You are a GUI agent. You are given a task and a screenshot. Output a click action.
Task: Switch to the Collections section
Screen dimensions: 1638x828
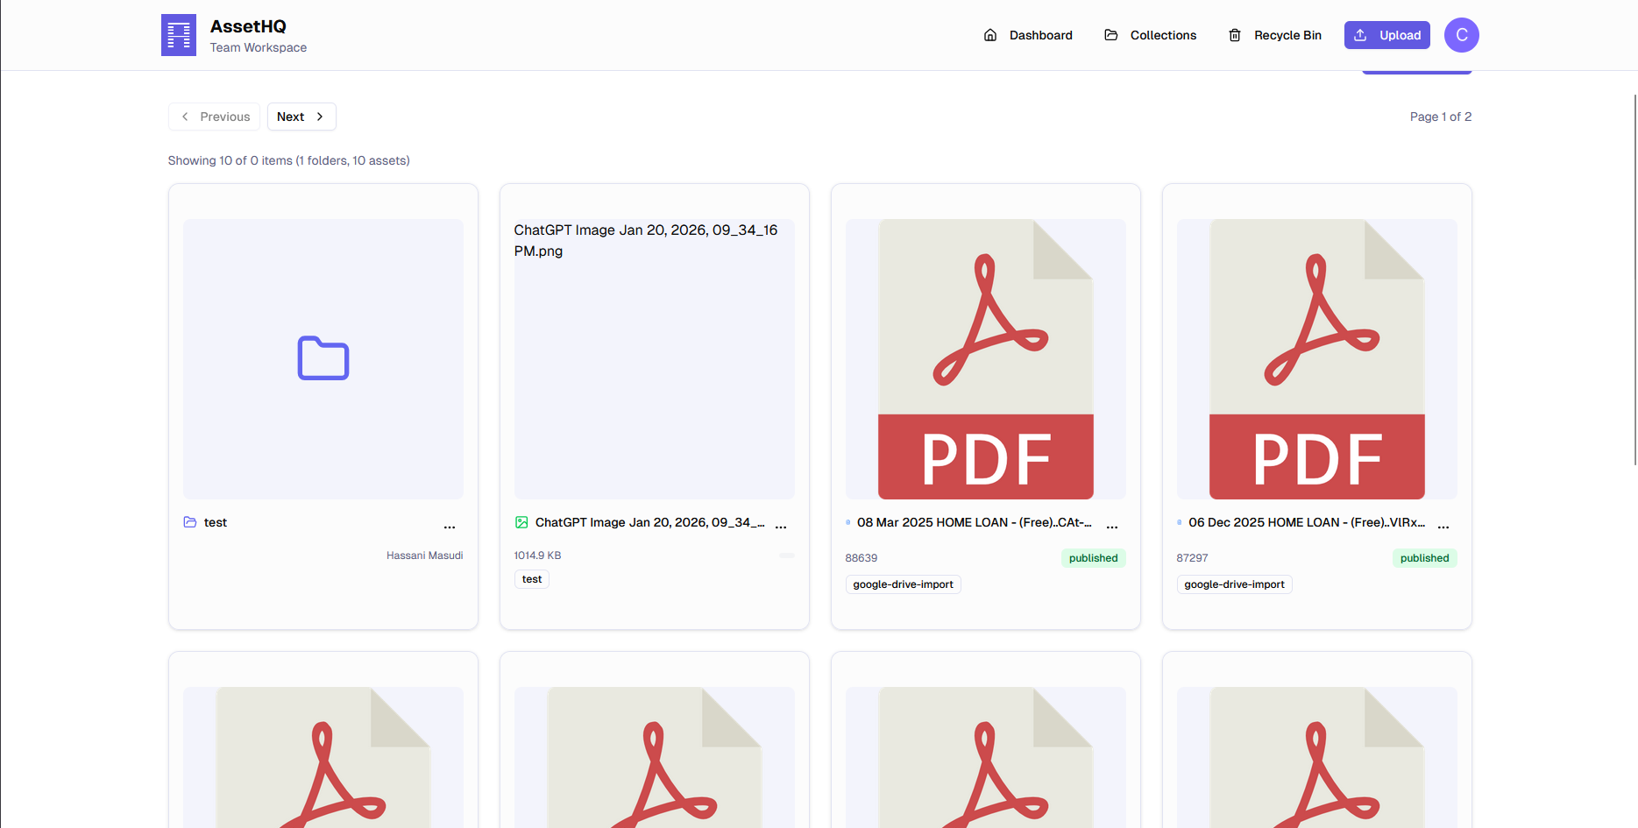(x=1163, y=35)
